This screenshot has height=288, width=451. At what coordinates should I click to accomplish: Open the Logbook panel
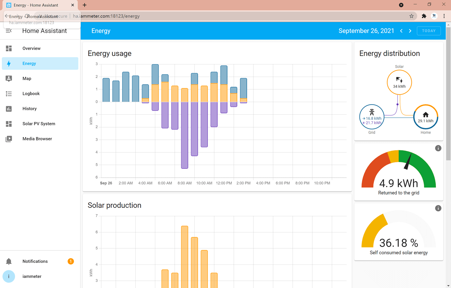click(x=31, y=94)
